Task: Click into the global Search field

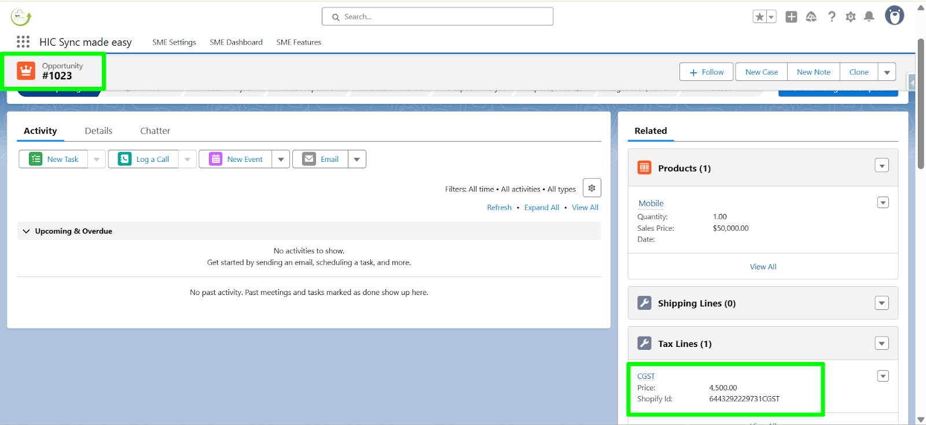Action: [x=438, y=17]
